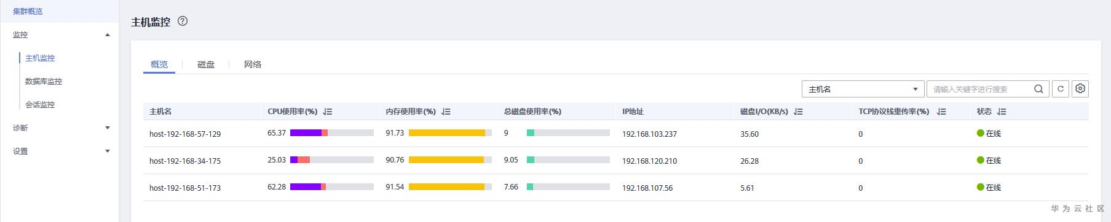Screen dimensions: 1111x222
Task: Collapse the 监控 sidebar section
Action: click(x=108, y=35)
